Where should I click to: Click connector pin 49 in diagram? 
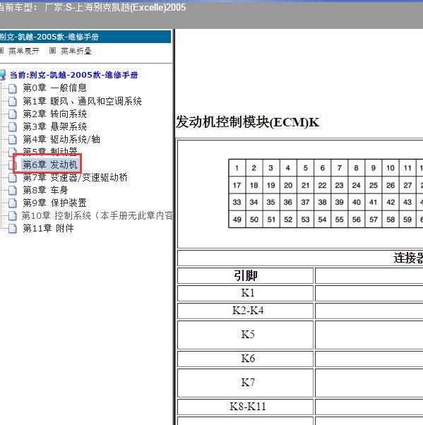coord(237,220)
